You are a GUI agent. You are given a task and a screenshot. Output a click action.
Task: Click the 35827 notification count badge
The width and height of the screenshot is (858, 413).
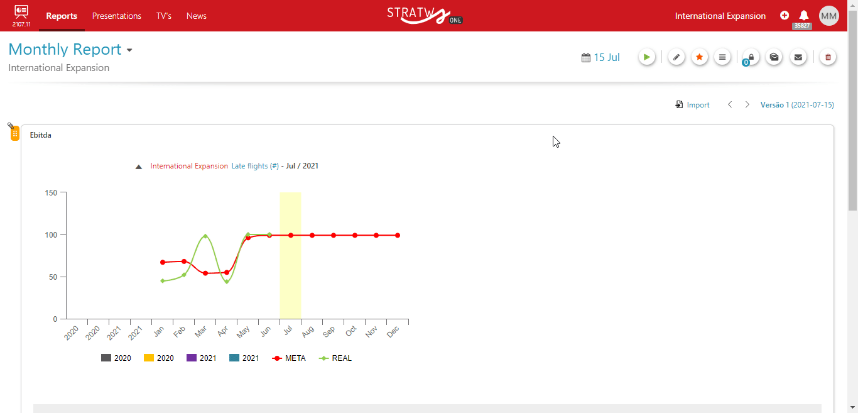pyautogui.click(x=802, y=26)
